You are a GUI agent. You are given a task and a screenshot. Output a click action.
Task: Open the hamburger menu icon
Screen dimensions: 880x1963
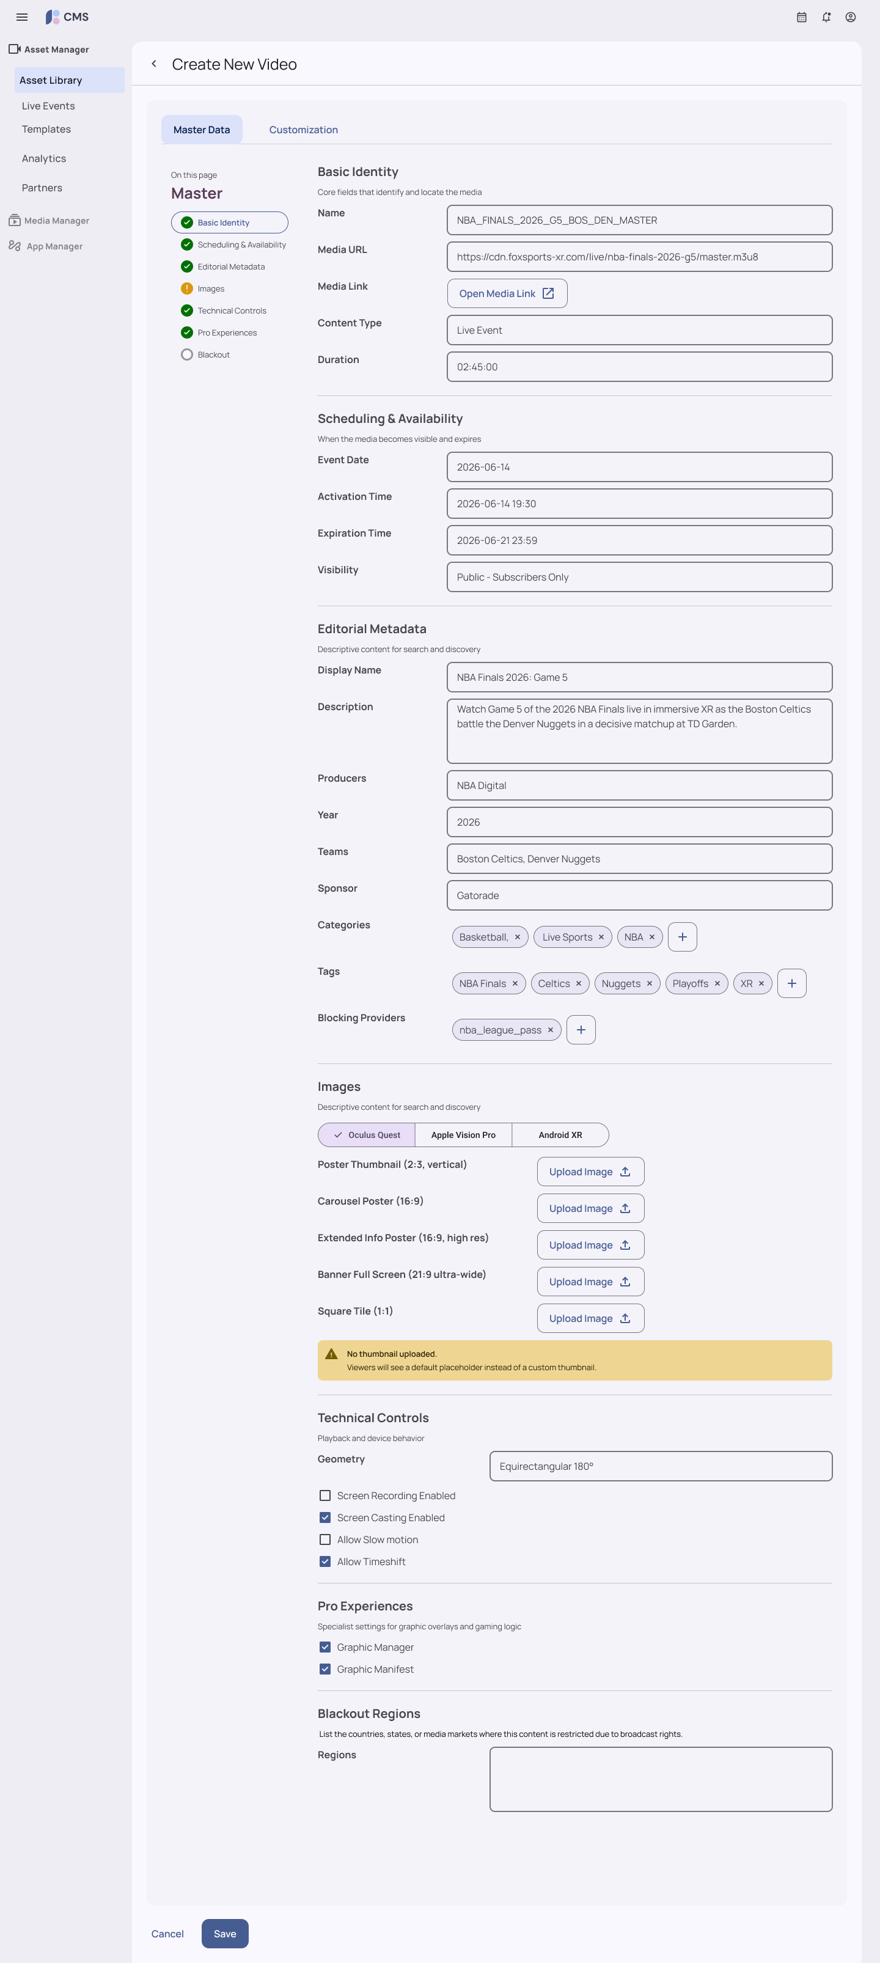coord(22,17)
